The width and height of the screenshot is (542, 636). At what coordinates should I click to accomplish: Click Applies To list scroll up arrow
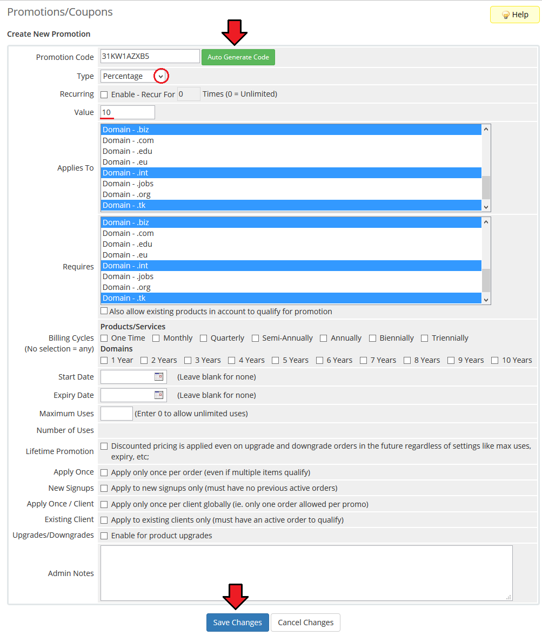[x=486, y=130]
